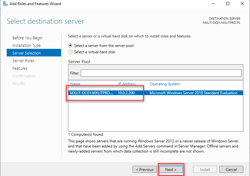Select the Server Selection step

(27, 53)
